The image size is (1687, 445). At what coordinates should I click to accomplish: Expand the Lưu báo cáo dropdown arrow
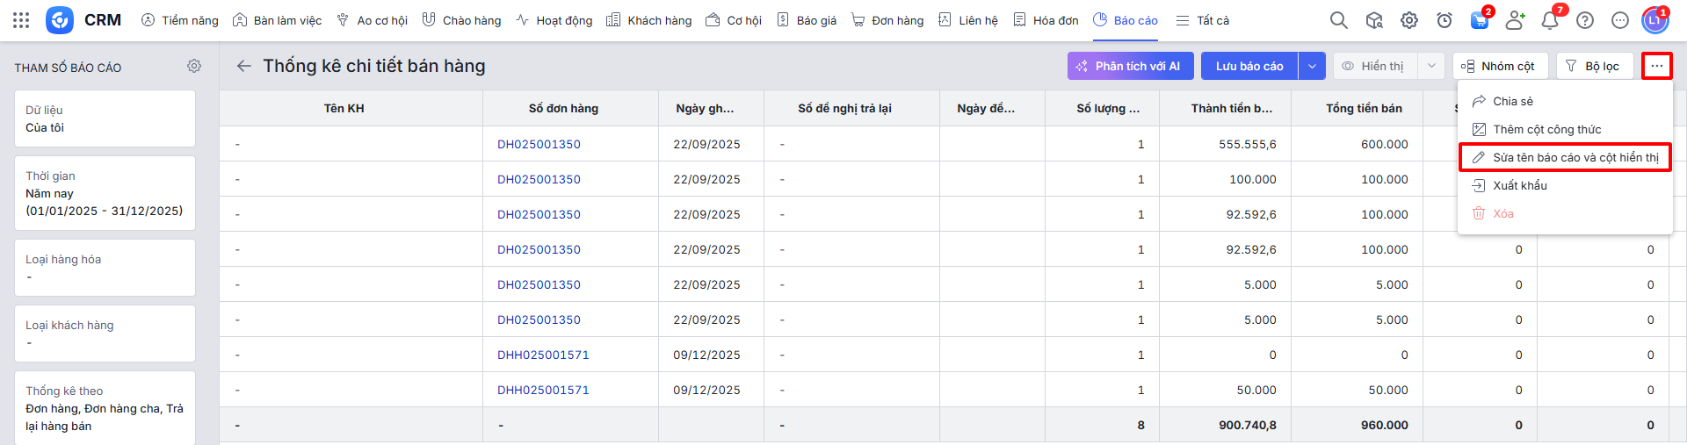tap(1312, 66)
